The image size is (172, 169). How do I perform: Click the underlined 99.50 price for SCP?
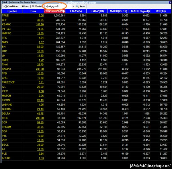(40, 123)
